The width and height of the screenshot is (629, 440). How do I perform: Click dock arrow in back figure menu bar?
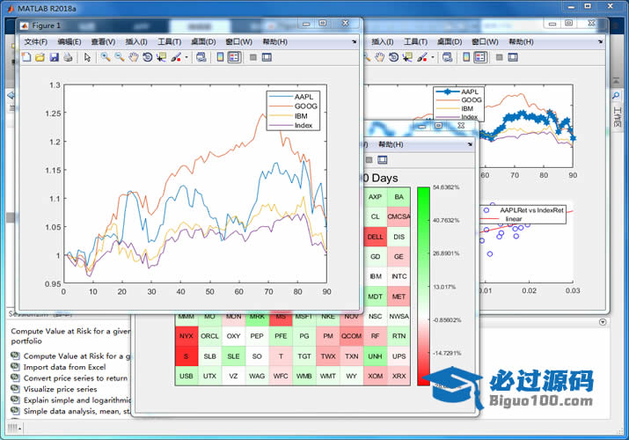[601, 41]
